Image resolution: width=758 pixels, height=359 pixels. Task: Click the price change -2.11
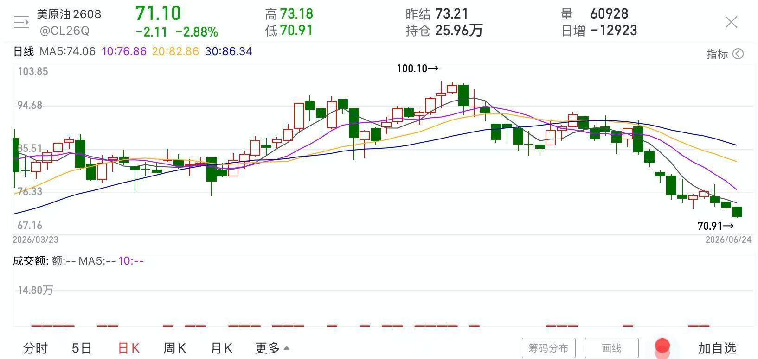[151, 32]
